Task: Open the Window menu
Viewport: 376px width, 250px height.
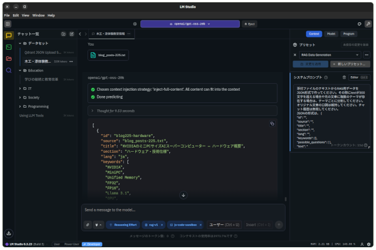Action: point(38,15)
